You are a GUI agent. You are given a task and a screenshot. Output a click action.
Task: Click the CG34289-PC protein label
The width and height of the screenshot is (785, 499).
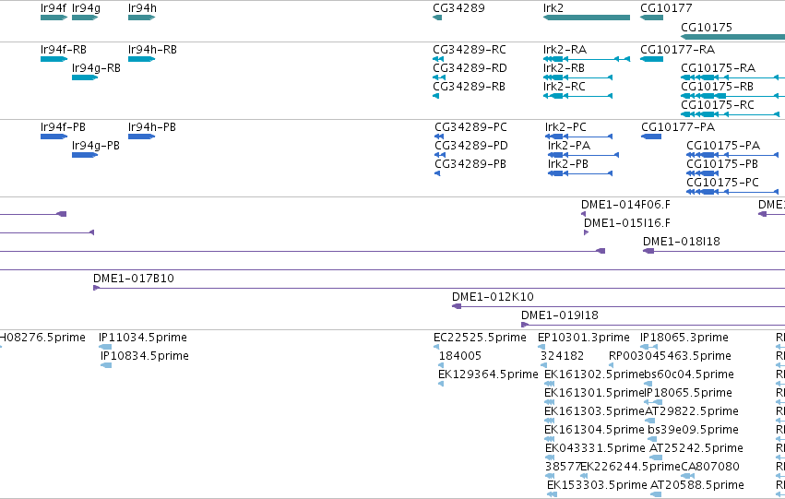pyautogui.click(x=470, y=127)
